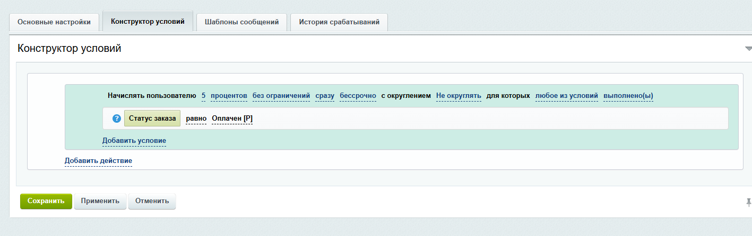Open the Не округлять rounding option

(459, 96)
